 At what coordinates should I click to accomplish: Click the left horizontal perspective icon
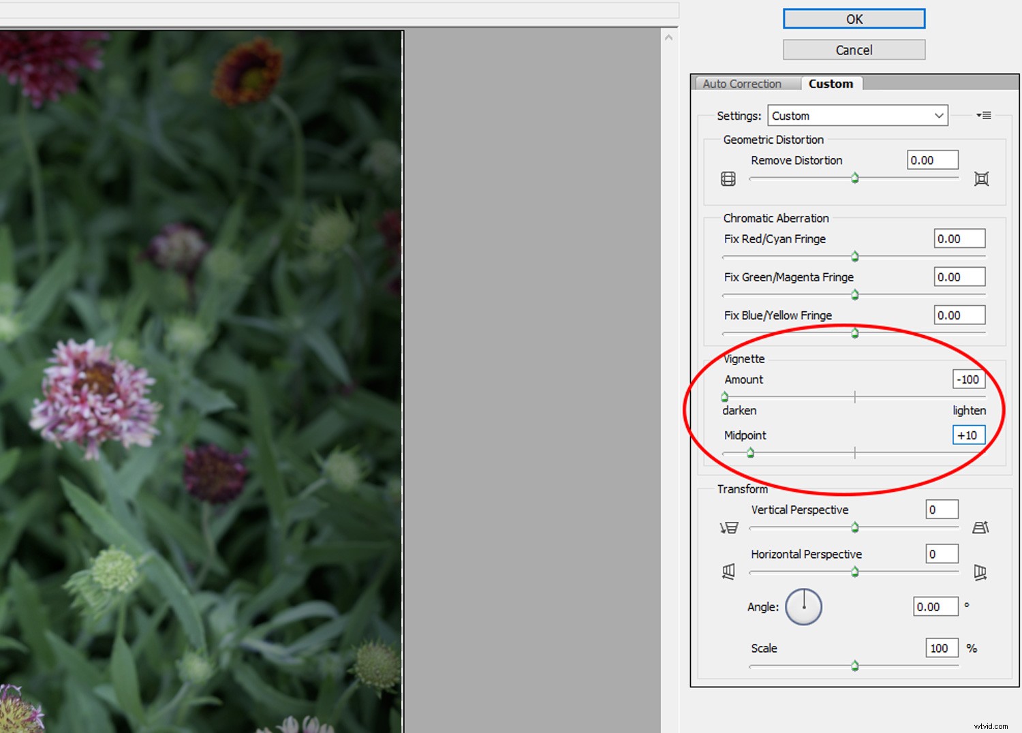(728, 572)
